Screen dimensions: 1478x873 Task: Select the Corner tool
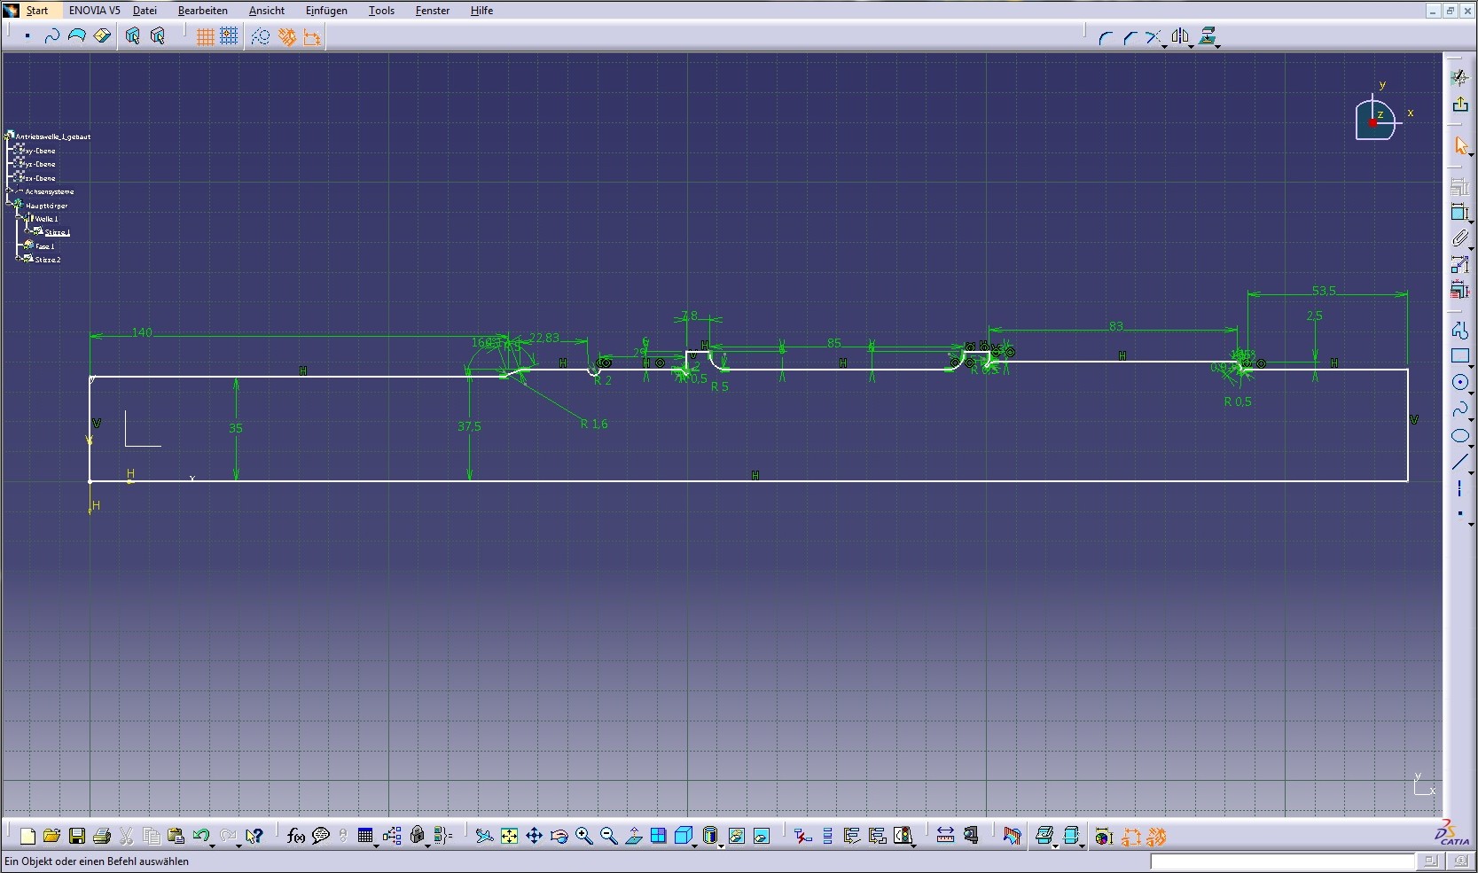point(1105,37)
